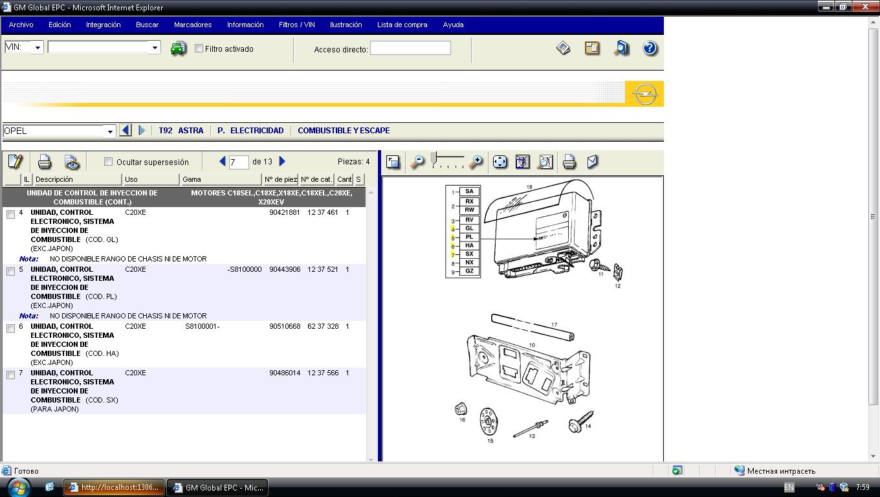Image resolution: width=880 pixels, height=497 pixels.
Task: Select part number 90421881 cell
Action: click(x=285, y=212)
